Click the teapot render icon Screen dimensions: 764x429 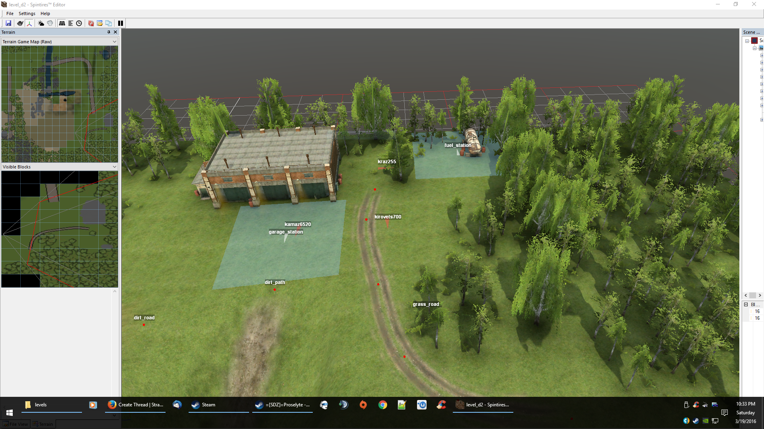20,23
